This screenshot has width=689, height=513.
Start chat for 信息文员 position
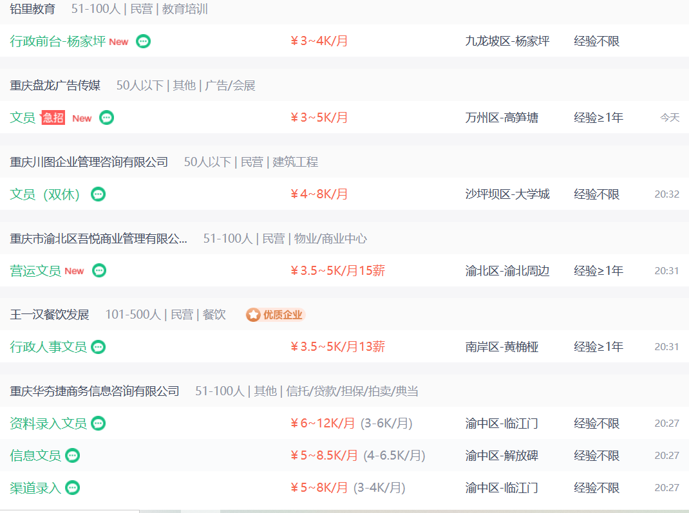point(73,456)
